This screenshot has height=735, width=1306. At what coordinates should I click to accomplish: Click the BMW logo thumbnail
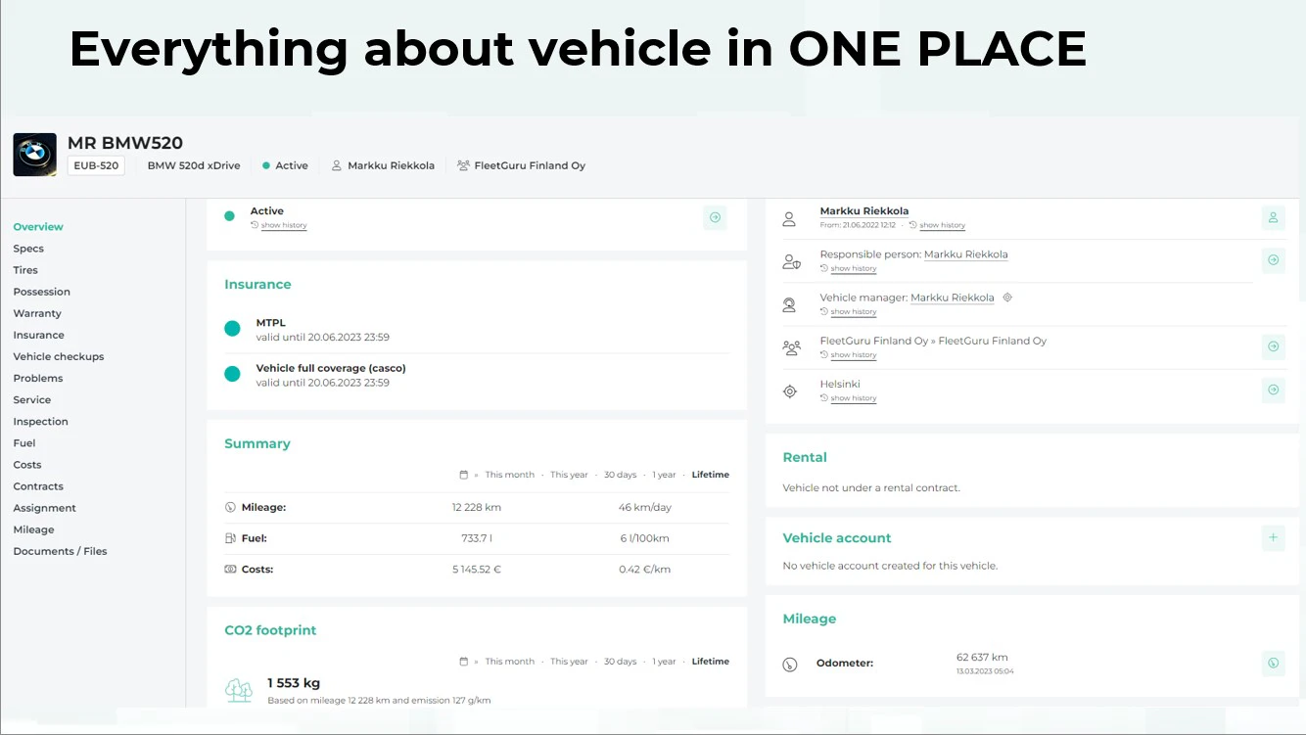click(x=34, y=154)
